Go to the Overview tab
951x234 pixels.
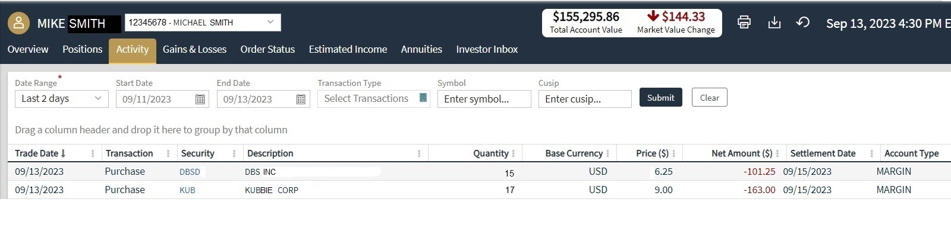coord(28,49)
